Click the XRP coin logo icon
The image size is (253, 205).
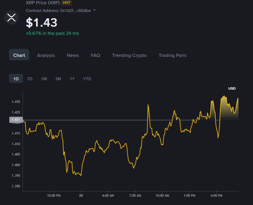tap(11, 18)
